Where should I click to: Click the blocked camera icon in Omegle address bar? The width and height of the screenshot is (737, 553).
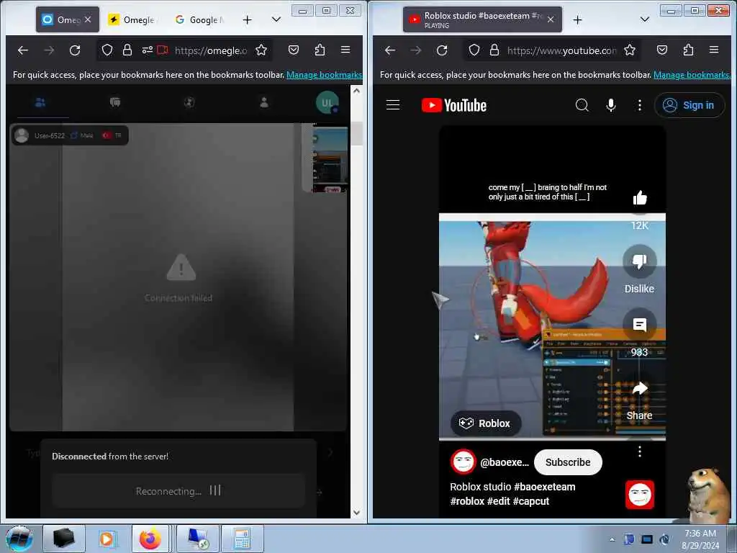pos(163,50)
